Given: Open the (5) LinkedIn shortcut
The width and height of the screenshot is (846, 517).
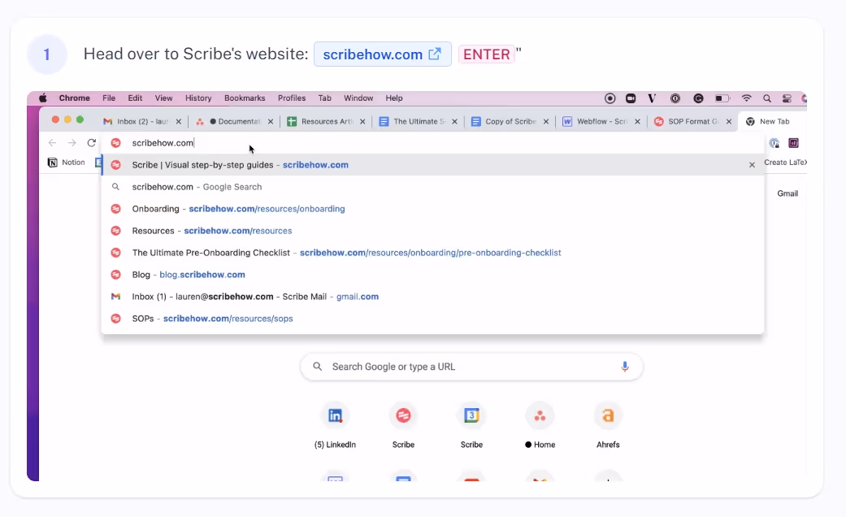Looking at the screenshot, I should tap(335, 426).
